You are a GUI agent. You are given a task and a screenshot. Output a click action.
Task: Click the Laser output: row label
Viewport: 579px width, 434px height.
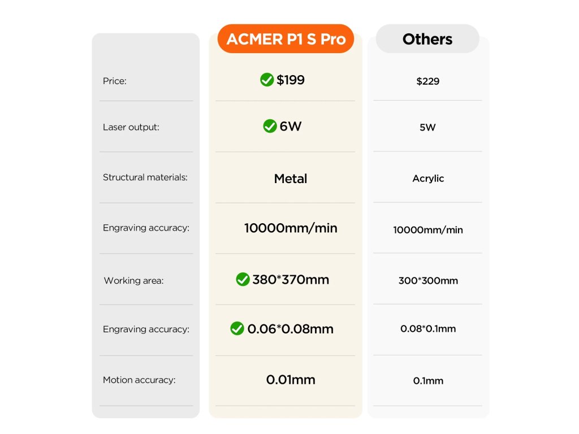click(131, 127)
